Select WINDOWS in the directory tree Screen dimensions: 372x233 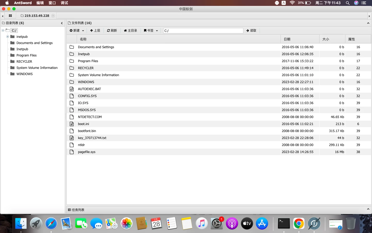(x=25, y=74)
